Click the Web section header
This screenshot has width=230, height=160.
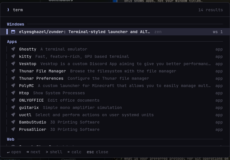tap(11, 139)
